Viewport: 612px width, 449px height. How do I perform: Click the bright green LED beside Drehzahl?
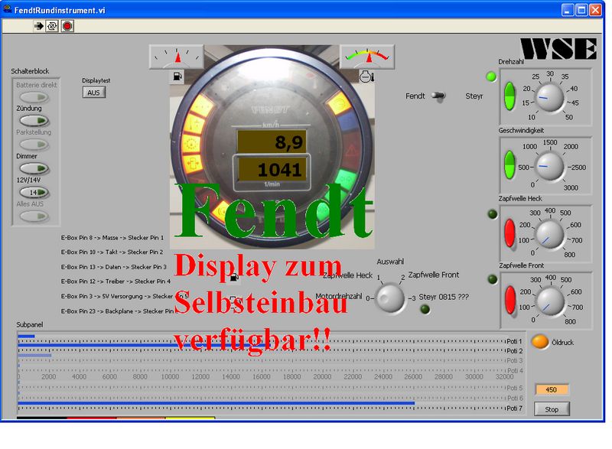point(491,76)
